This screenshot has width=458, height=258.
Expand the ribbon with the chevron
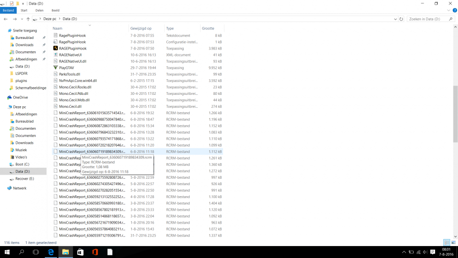coord(448,10)
